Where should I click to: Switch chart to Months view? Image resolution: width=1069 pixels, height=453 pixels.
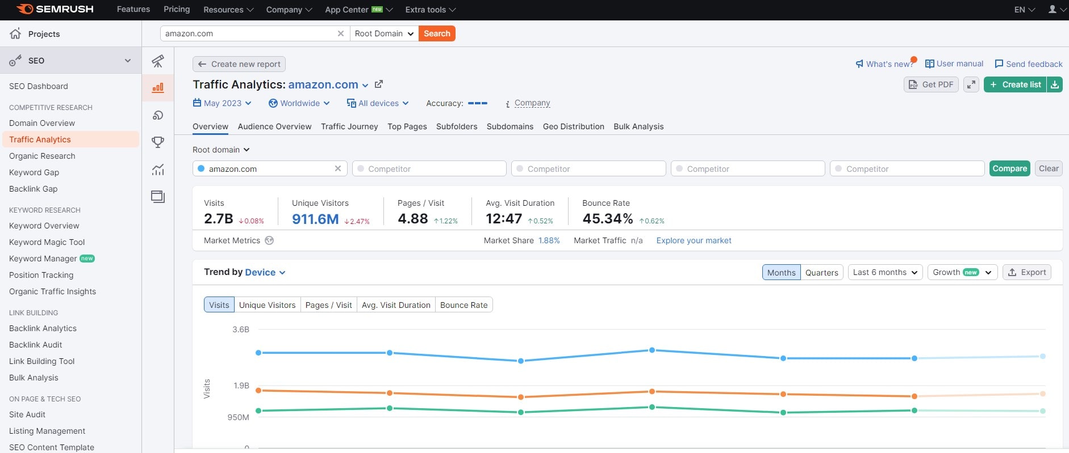tap(781, 272)
